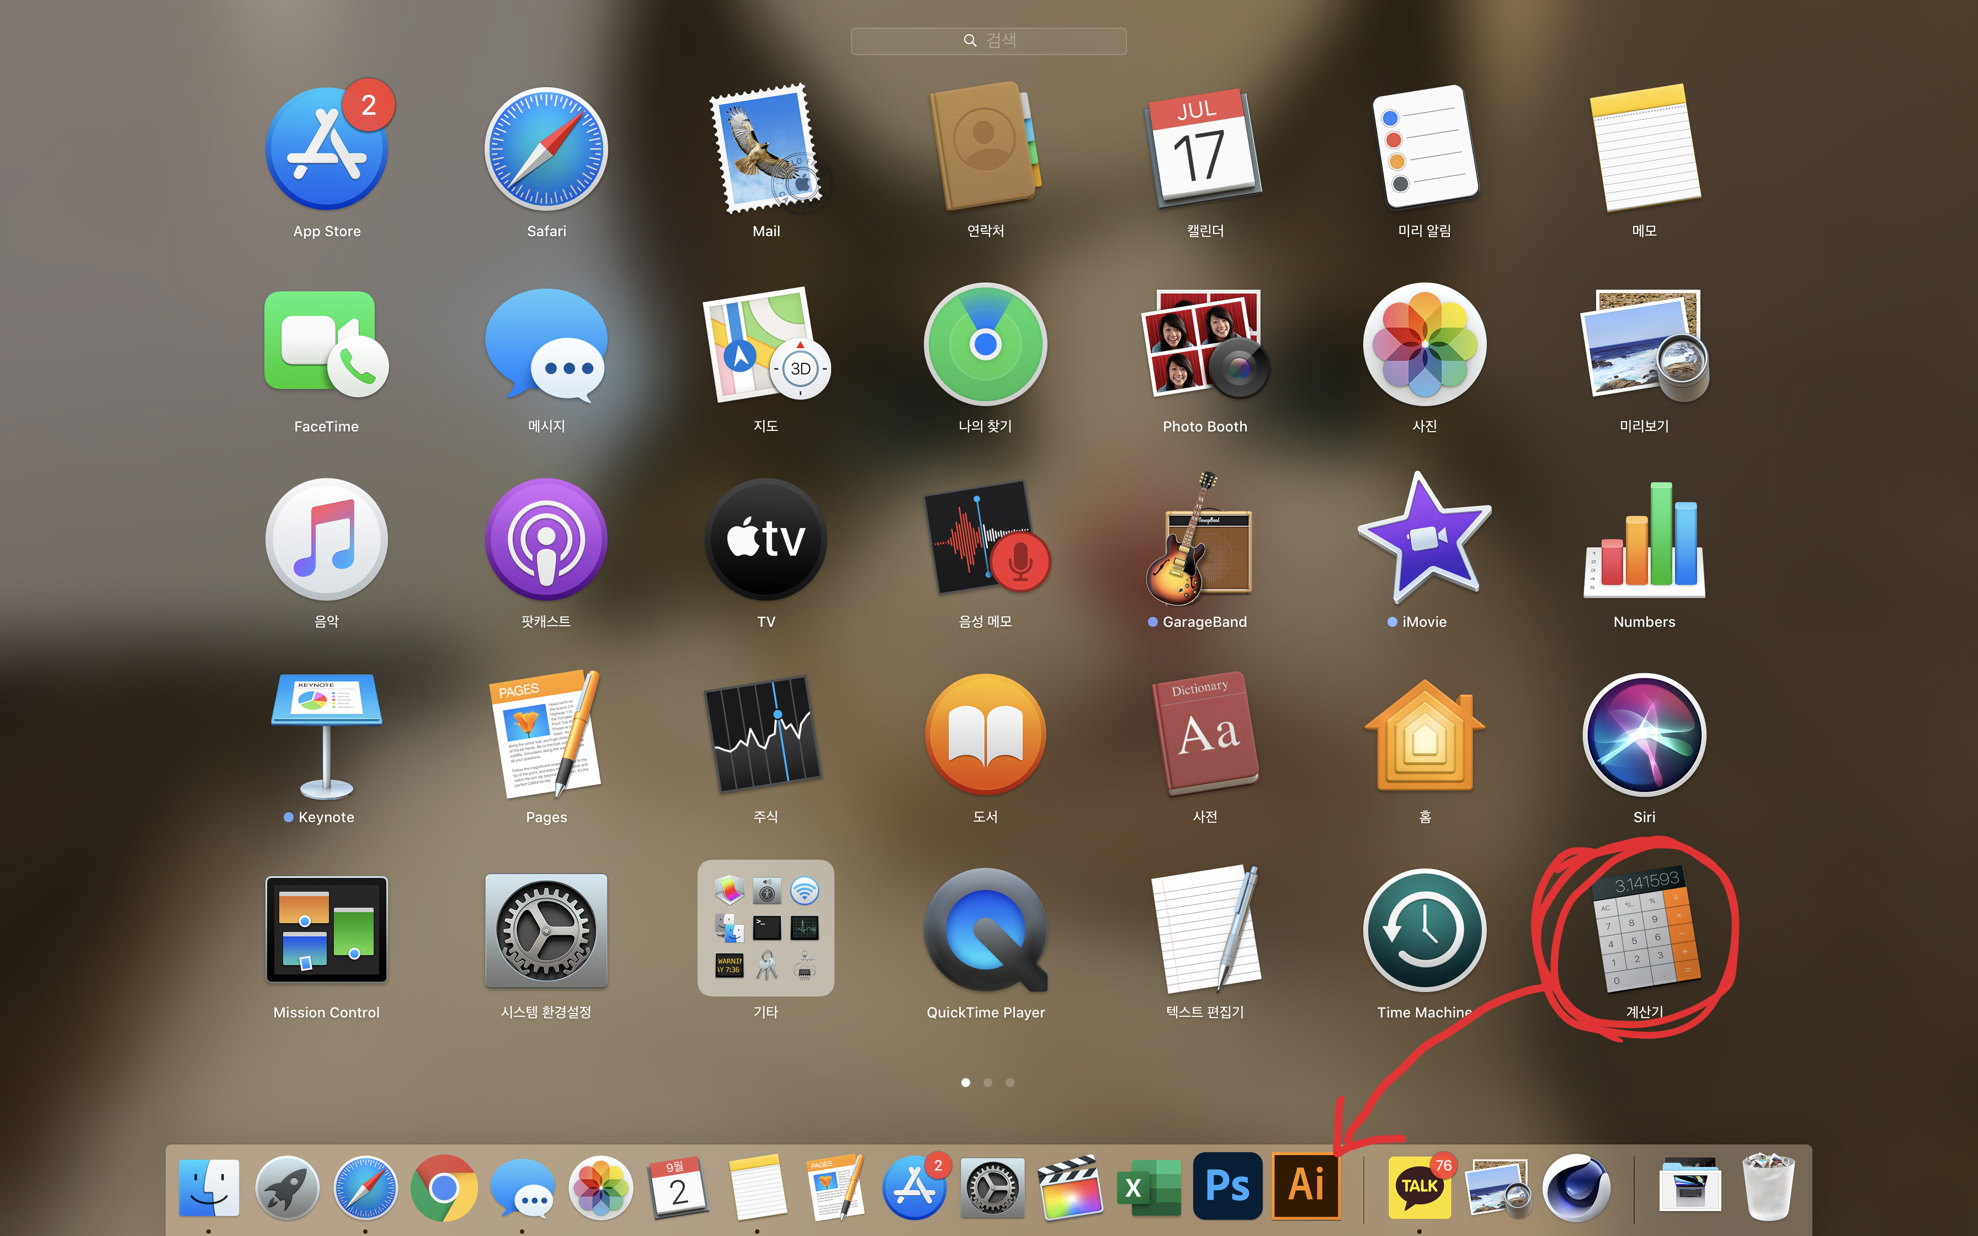Open the Find My app (나의 찾기)
The image size is (1978, 1236).
point(985,344)
